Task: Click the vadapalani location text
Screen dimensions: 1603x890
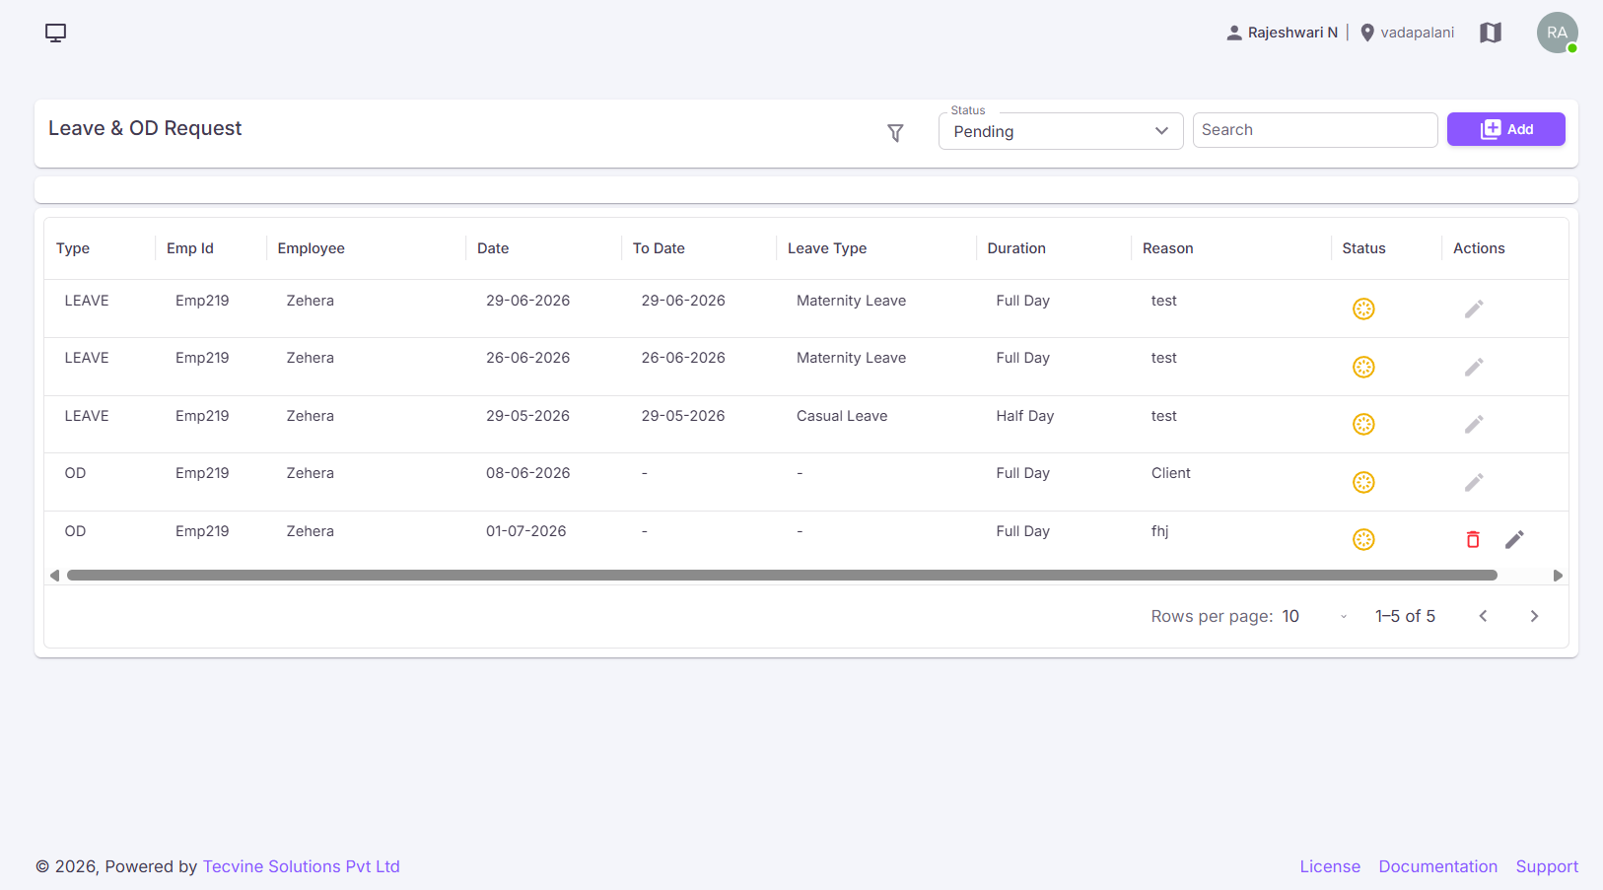Action: (1417, 33)
